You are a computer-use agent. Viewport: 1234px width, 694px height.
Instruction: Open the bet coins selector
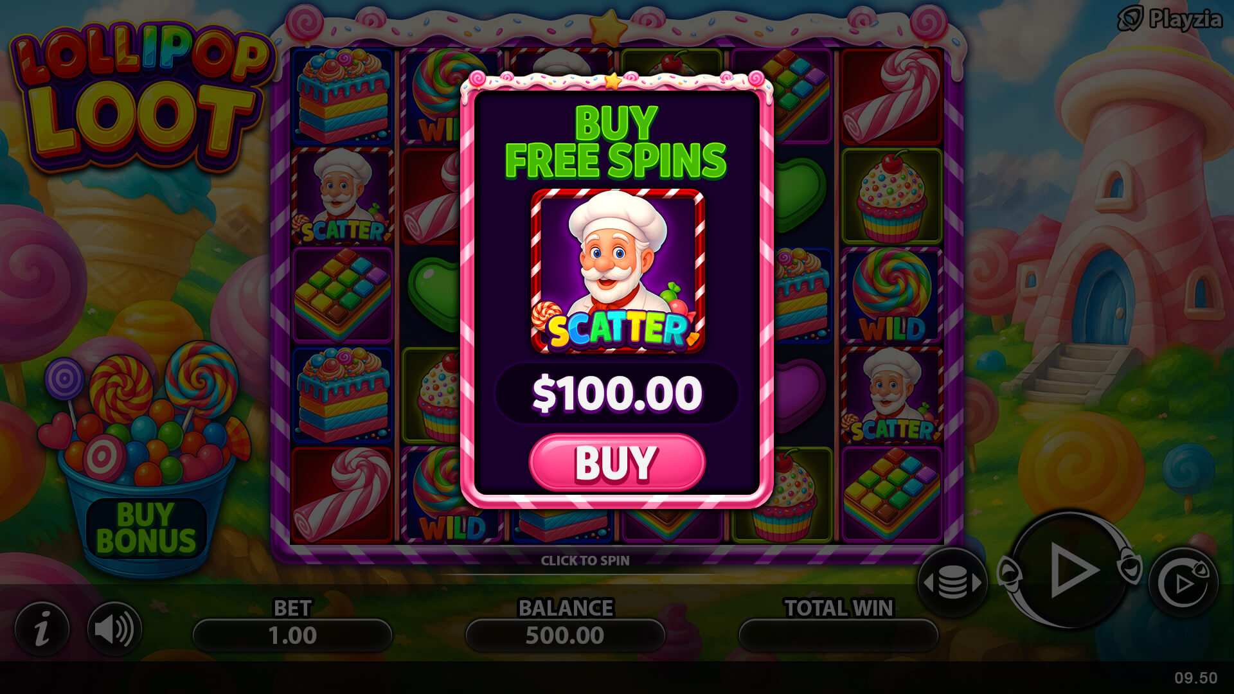point(952,583)
